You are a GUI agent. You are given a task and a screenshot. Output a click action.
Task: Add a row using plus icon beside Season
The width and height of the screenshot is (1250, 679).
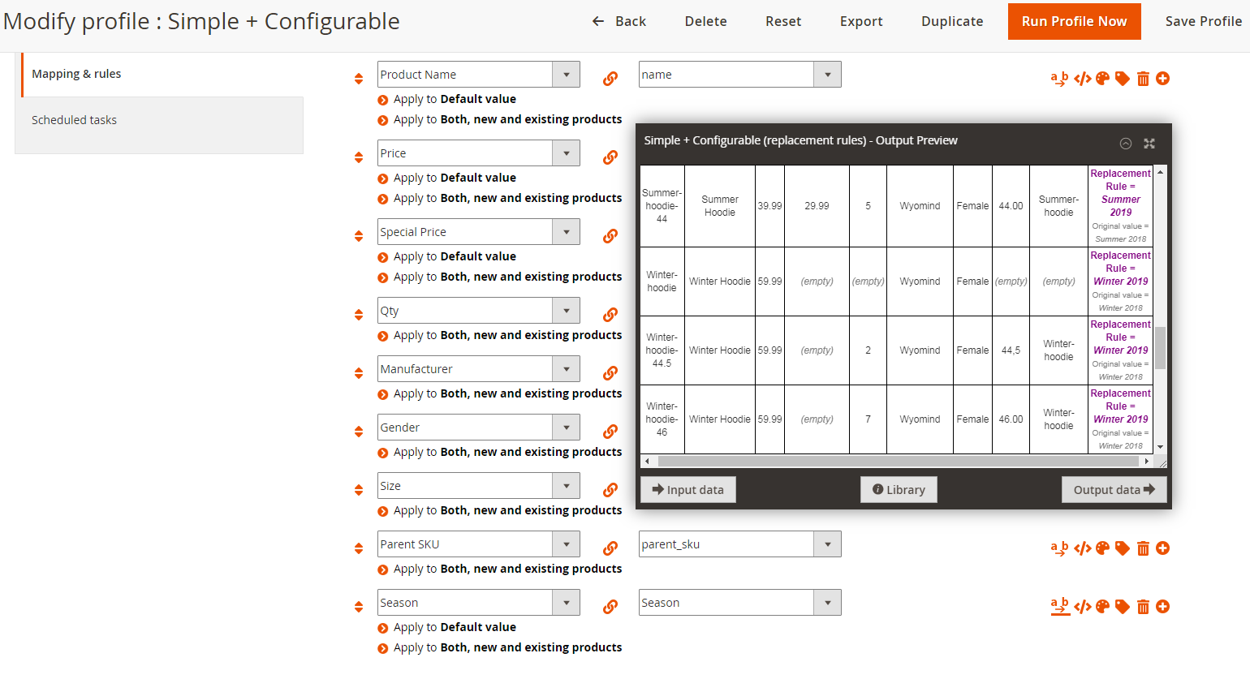1162,607
